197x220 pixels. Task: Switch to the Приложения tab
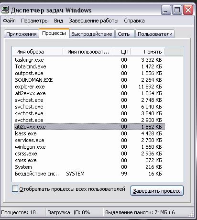22,34
